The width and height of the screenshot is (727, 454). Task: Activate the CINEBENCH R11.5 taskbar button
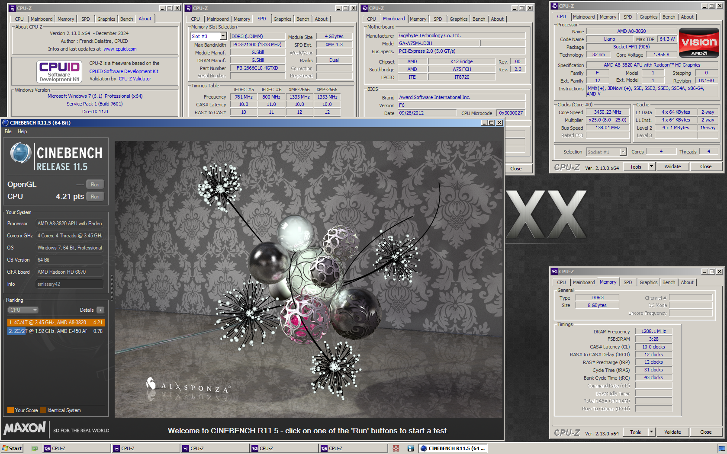coord(453,448)
